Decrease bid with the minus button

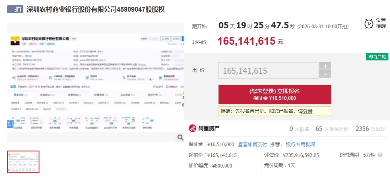point(325,74)
